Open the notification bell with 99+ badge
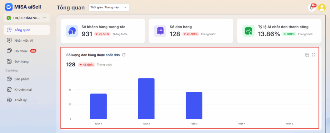The height and width of the screenshot is (133, 330). coord(312,7)
